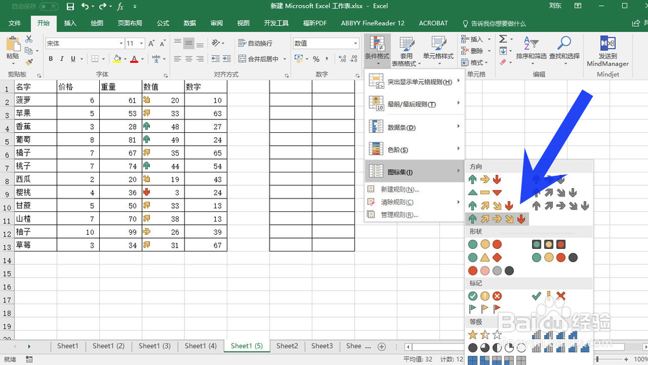
Task: Choose the check, exclamation, cross uncircled icon set
Action: pyautogui.click(x=548, y=296)
